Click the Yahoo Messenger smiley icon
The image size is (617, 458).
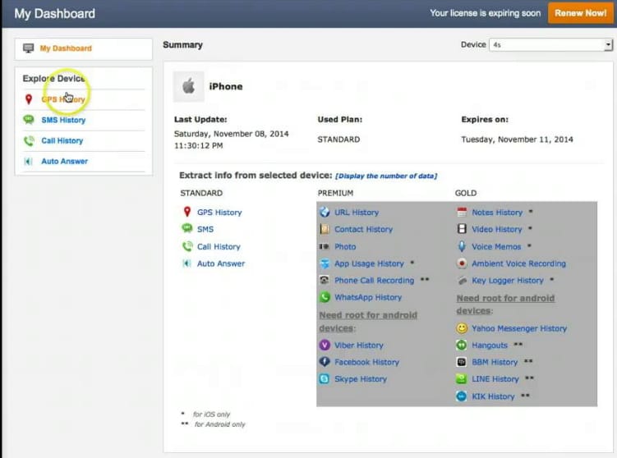coord(462,328)
